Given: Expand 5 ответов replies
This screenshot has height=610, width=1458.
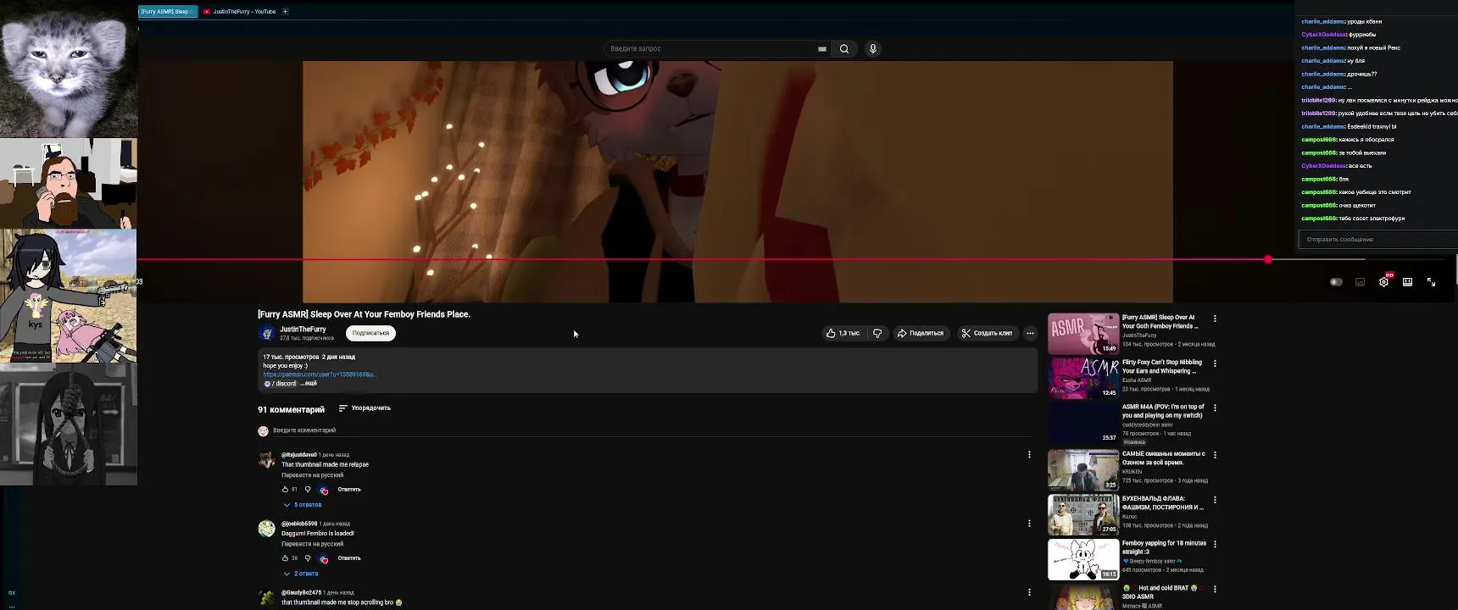Looking at the screenshot, I should coord(303,505).
